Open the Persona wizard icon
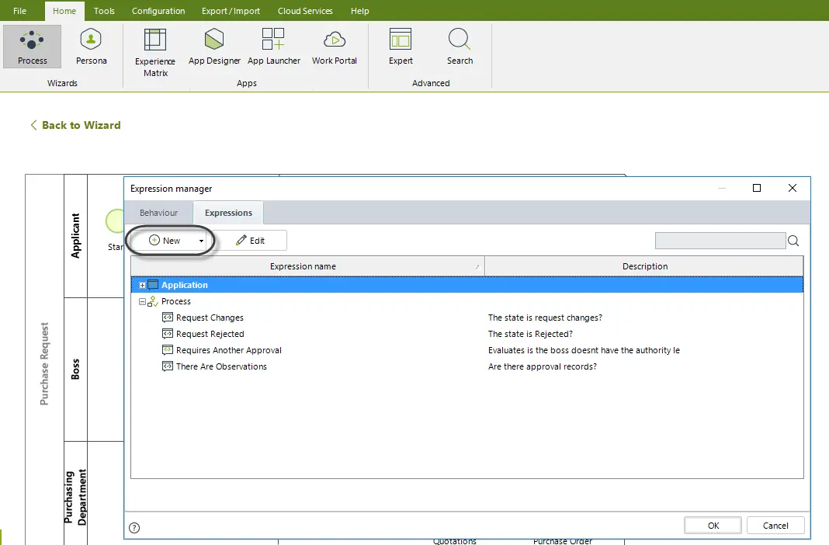 pos(91,47)
